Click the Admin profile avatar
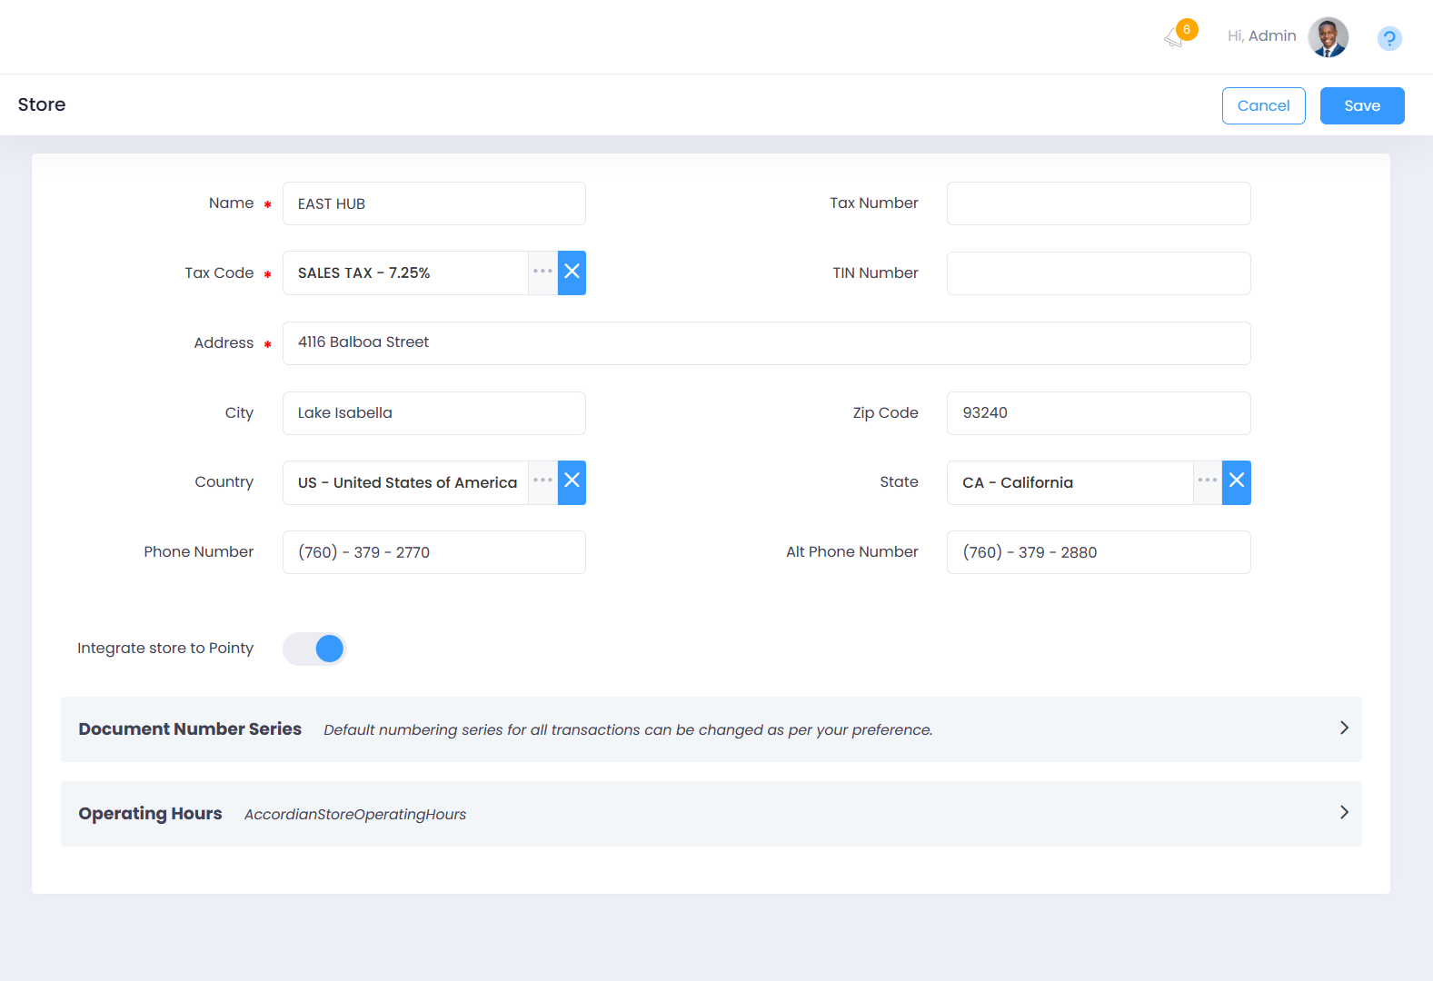Viewport: 1433px width, 981px height. 1328,37
